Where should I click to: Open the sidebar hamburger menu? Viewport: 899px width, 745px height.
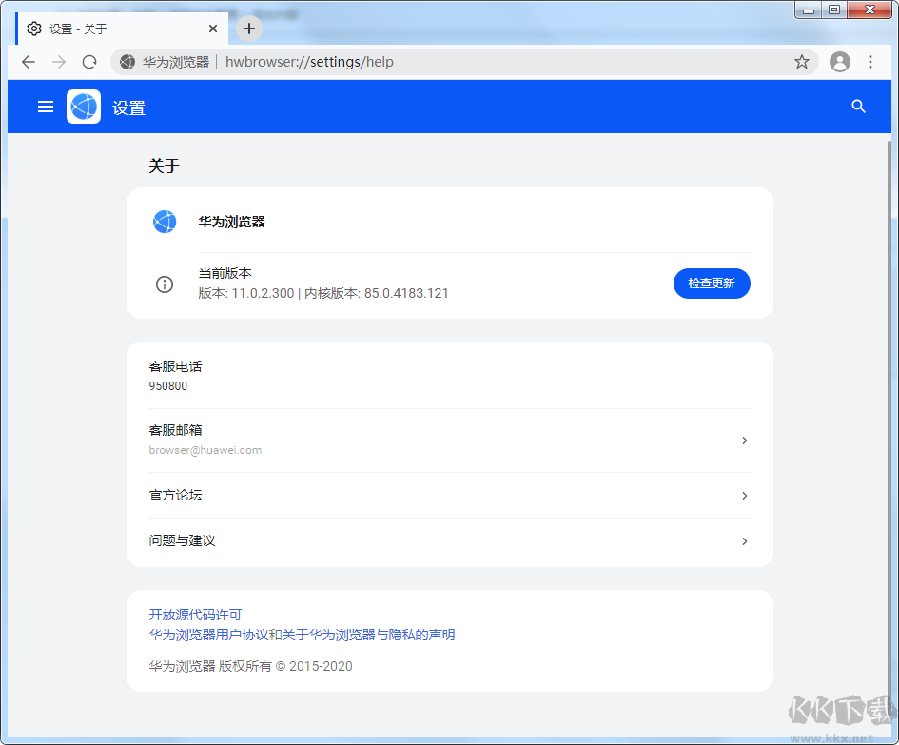click(x=45, y=107)
